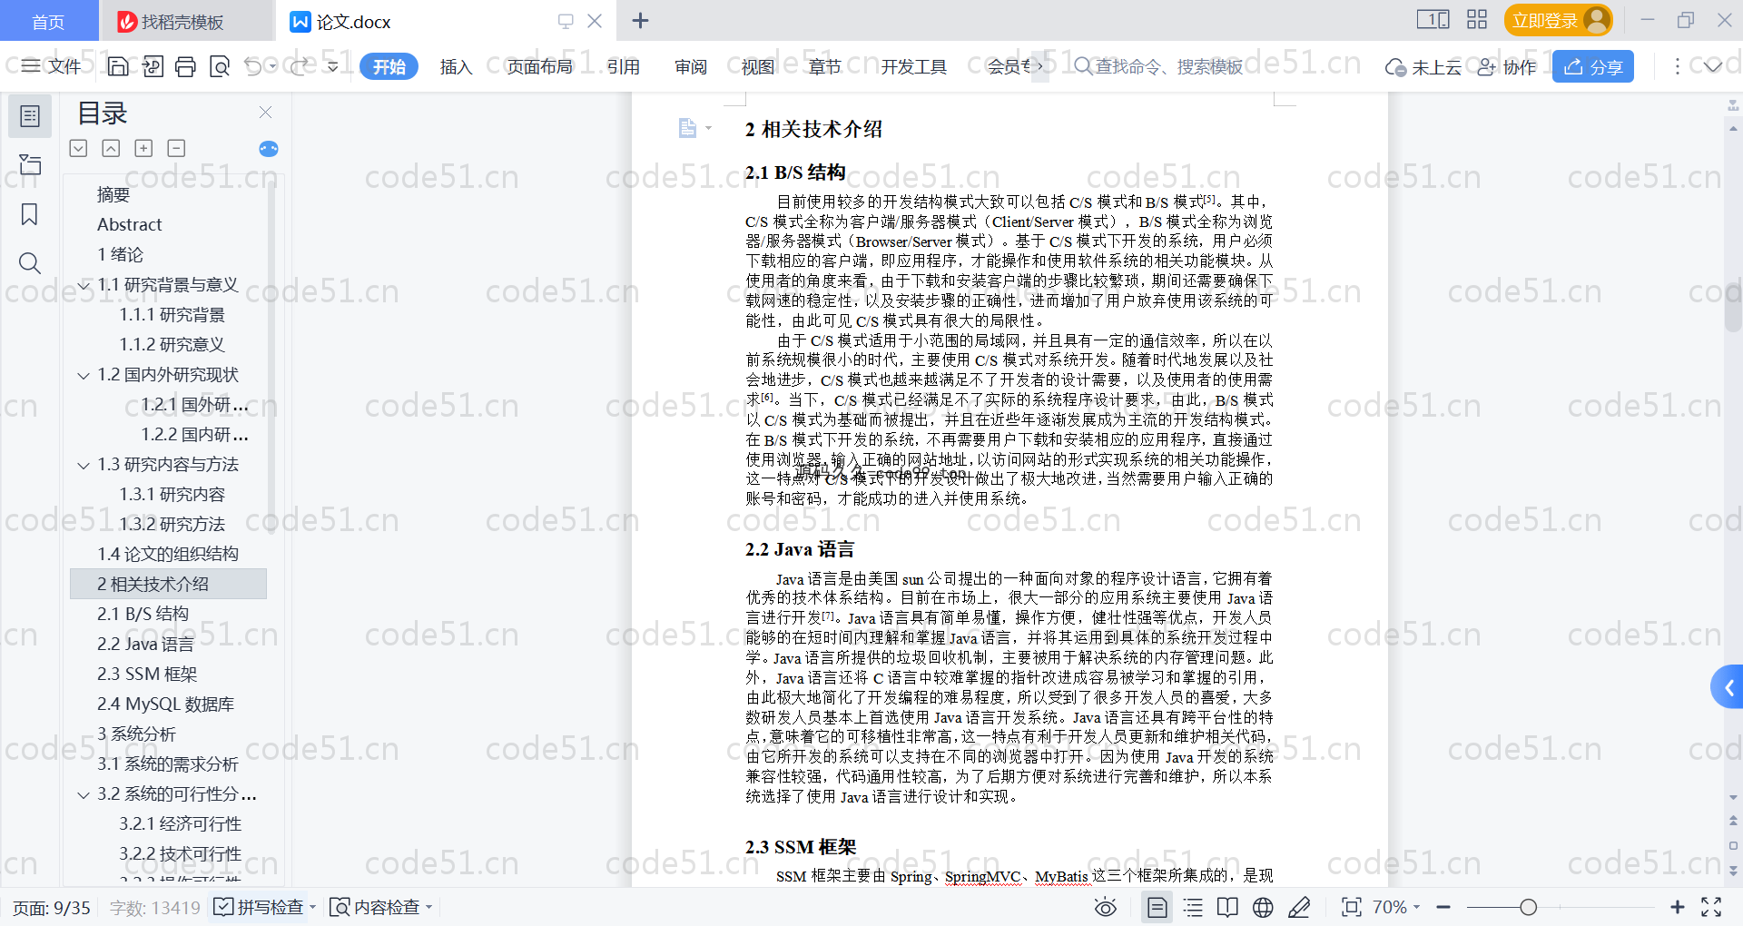Viewport: 1743px width, 926px height.
Task: Switch to writing mode pen icon
Action: pyautogui.click(x=1299, y=907)
